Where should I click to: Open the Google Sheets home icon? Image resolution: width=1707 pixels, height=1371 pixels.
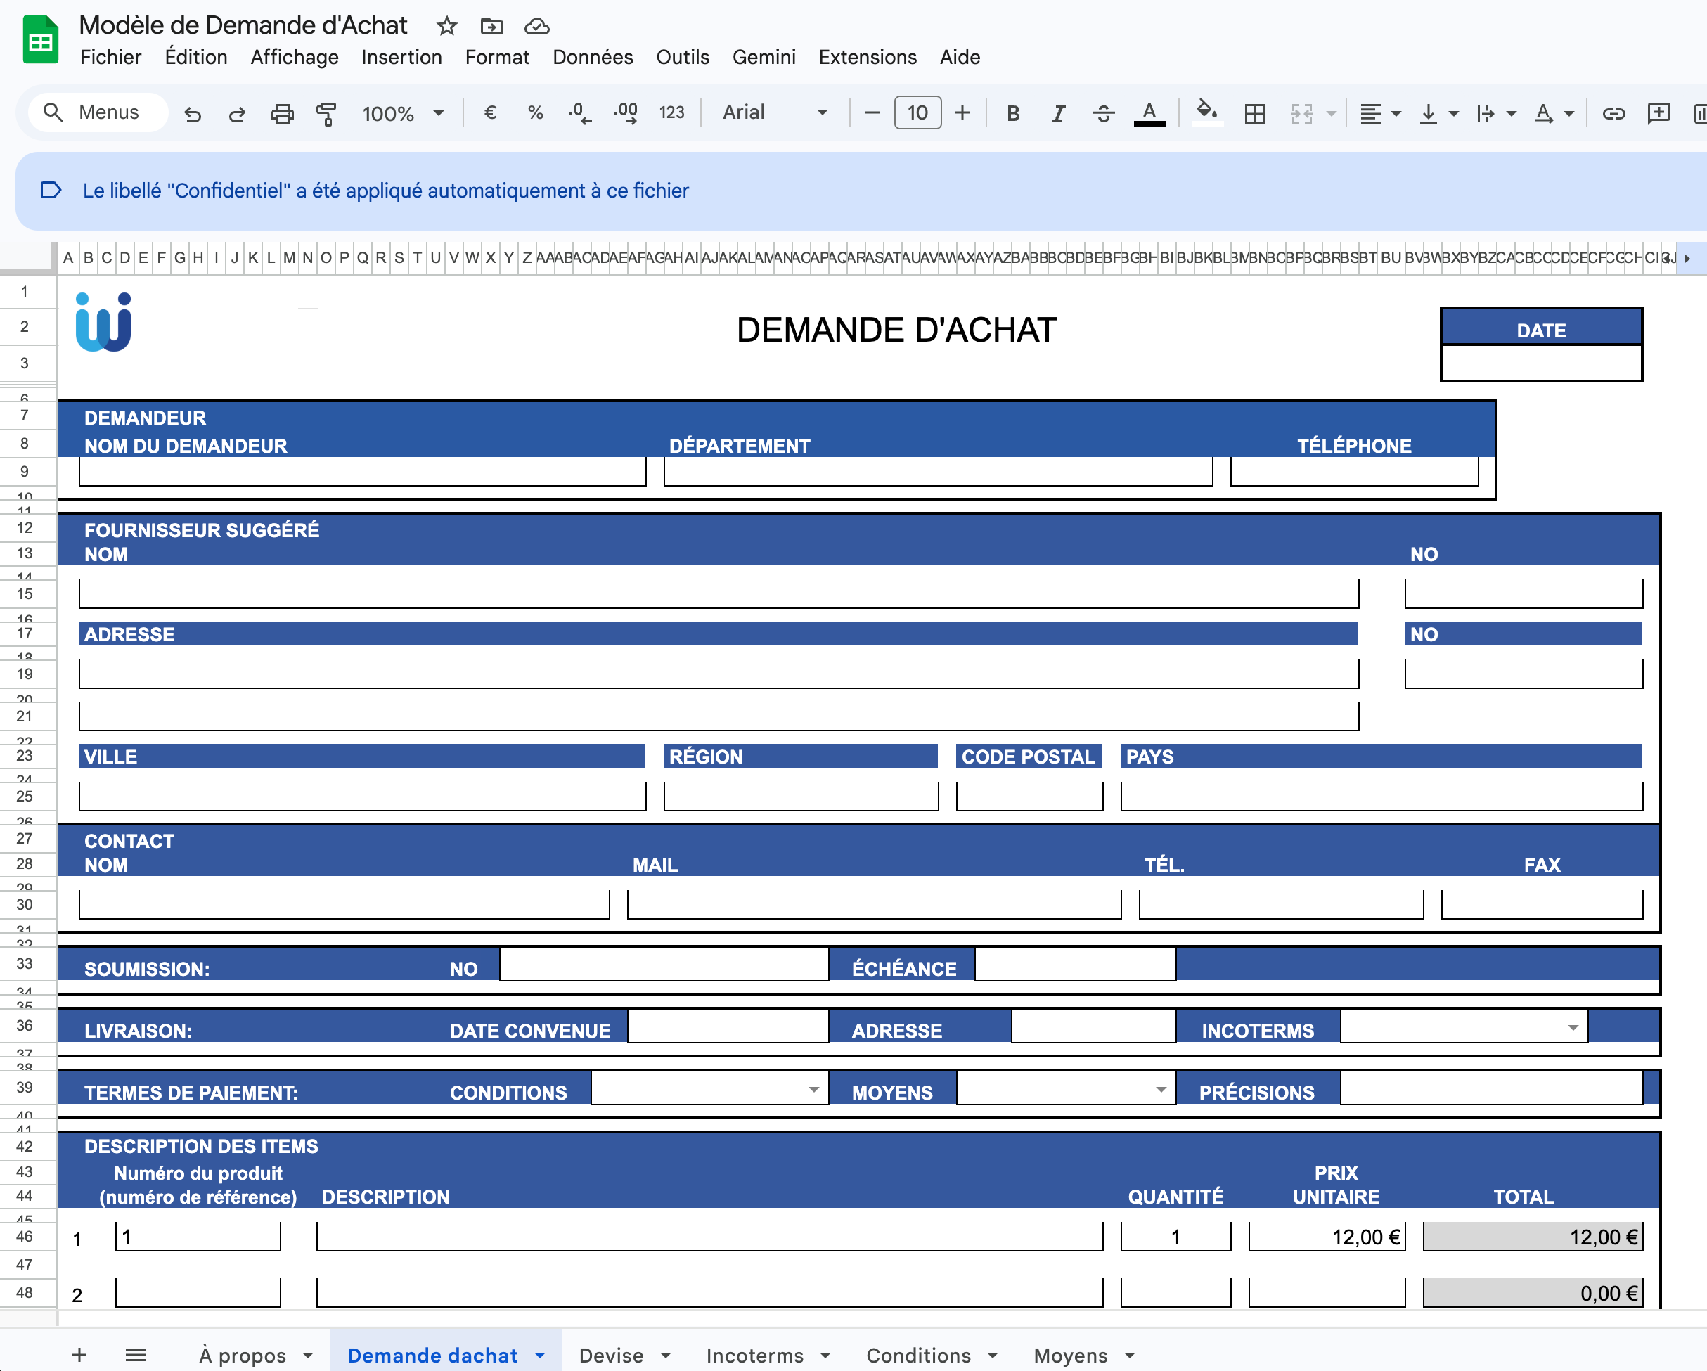[40, 39]
